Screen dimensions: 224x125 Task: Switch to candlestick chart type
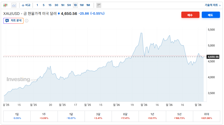[x=6, y=5]
